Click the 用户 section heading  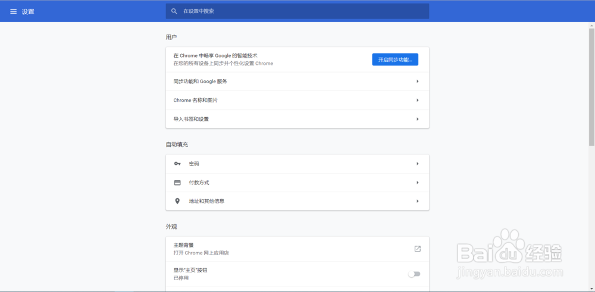point(171,37)
